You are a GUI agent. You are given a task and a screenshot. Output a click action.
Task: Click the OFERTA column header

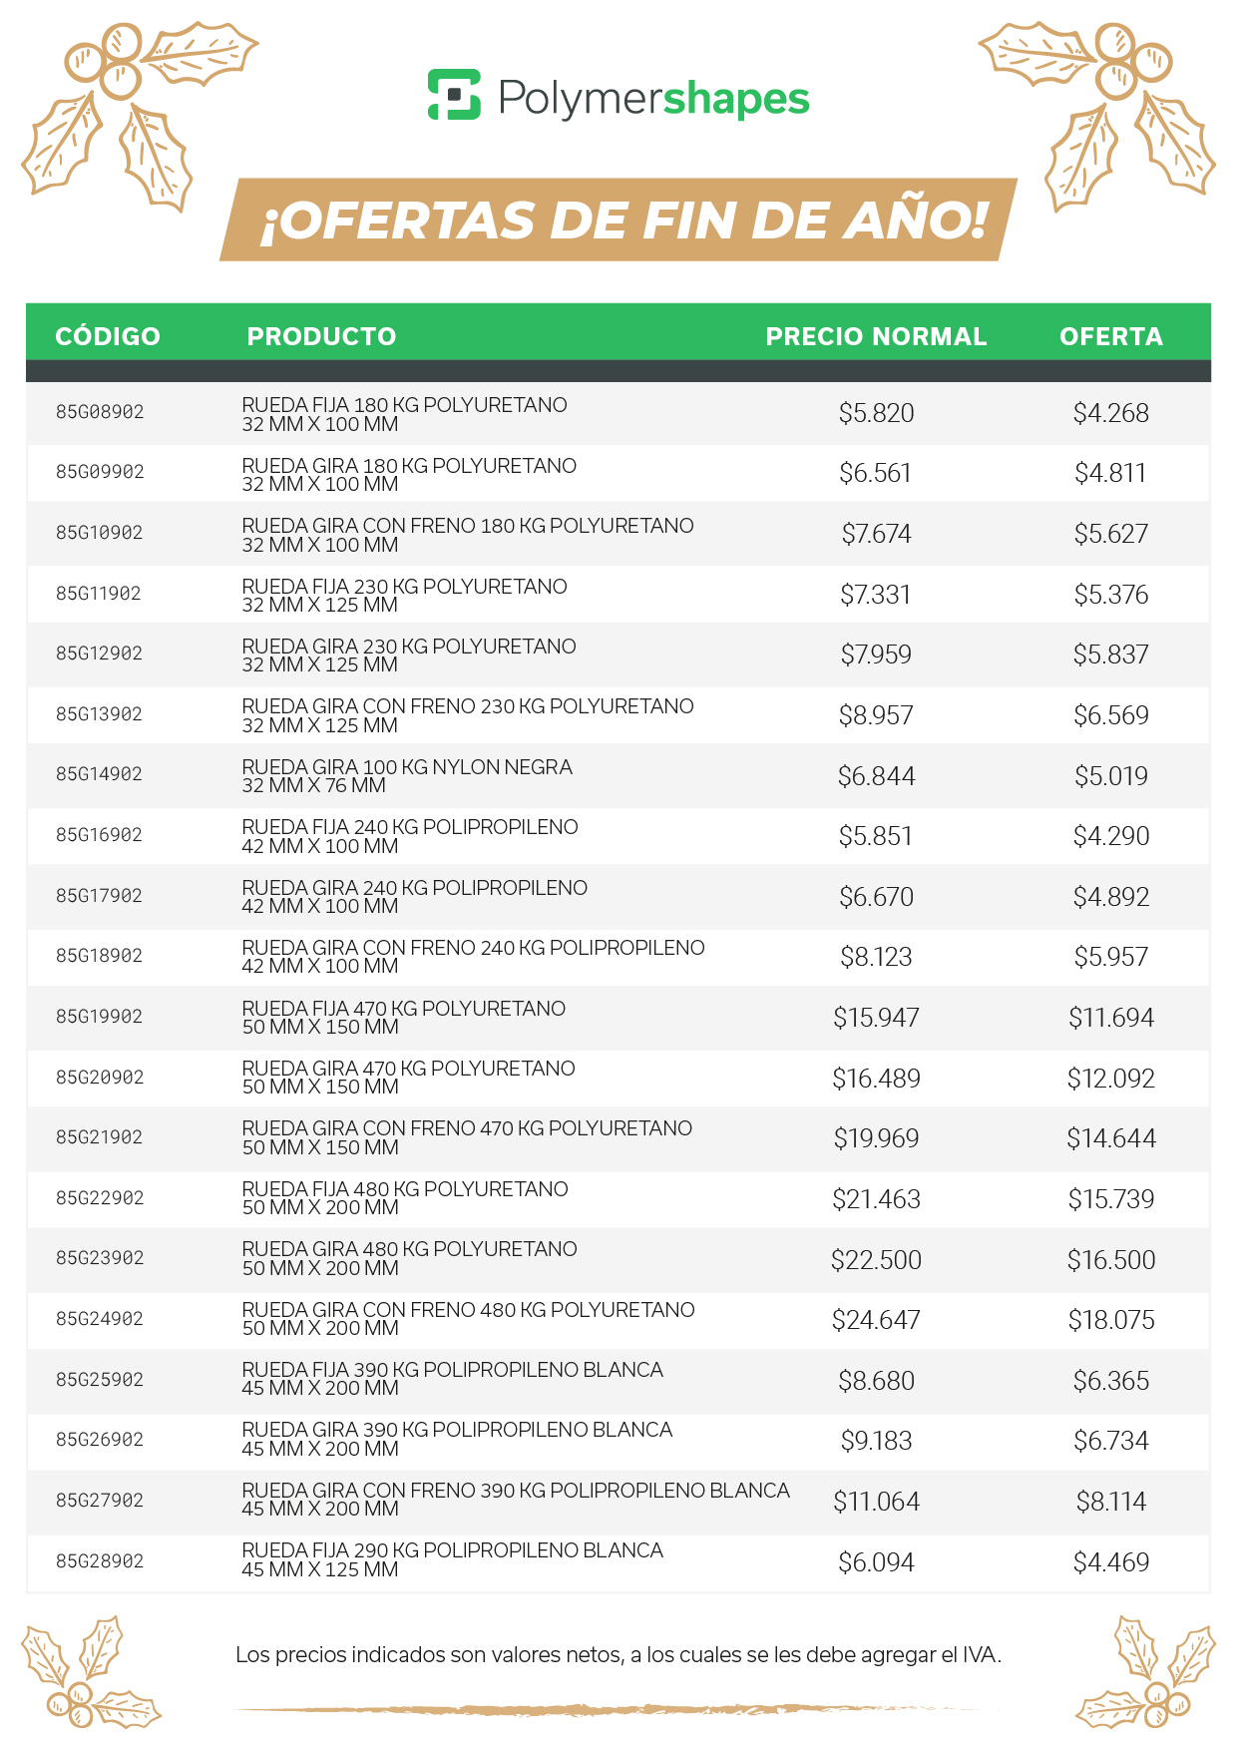1111,336
